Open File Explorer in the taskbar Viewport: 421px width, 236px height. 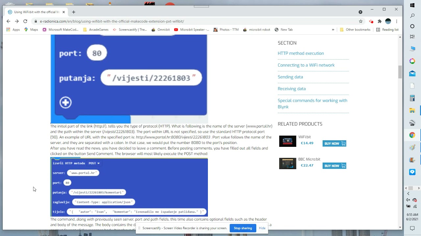[x=412, y=110]
